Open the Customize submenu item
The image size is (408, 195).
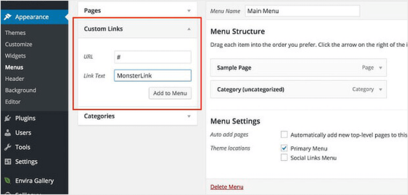[18, 44]
